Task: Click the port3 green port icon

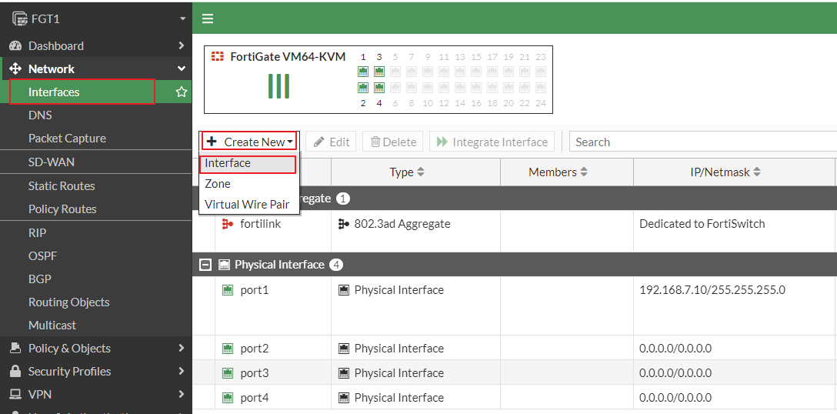Action: click(228, 373)
